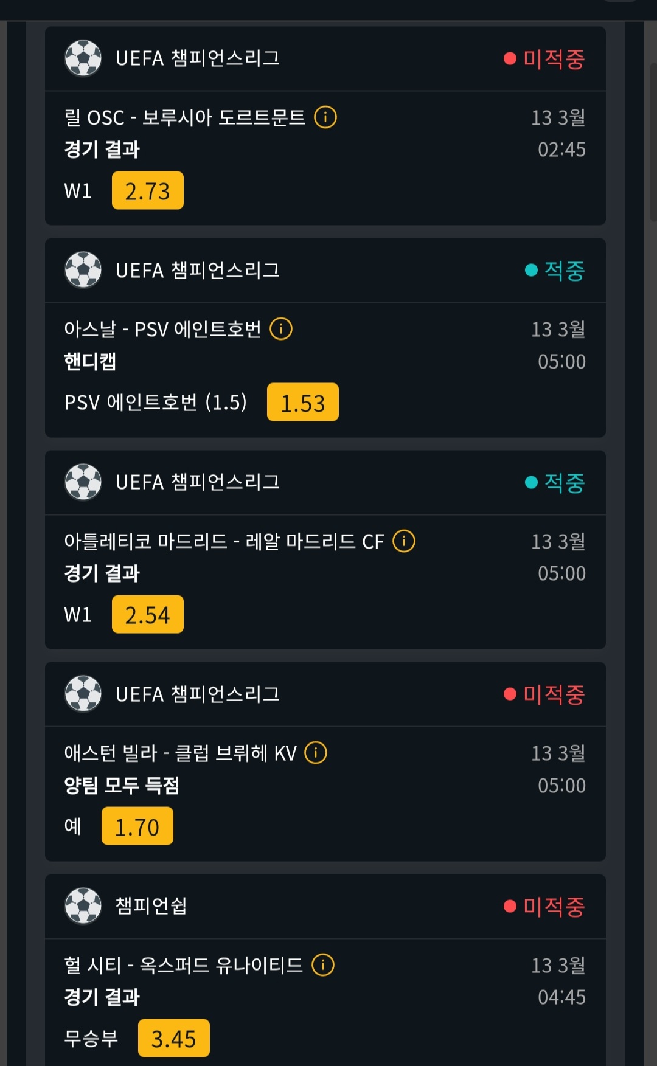The height and width of the screenshot is (1066, 657).
Task: Select the 1.53 odds for PSV 에인트호번 handicap
Action: coord(303,403)
